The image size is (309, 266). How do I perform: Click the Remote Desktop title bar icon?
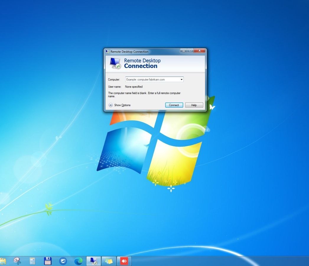coord(107,52)
